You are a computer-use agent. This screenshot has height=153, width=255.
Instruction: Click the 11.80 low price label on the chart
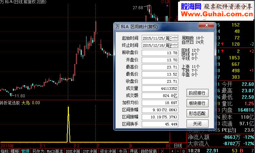coord(20,96)
